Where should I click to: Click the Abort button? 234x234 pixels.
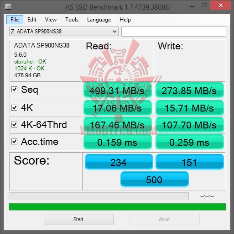coord(165,219)
